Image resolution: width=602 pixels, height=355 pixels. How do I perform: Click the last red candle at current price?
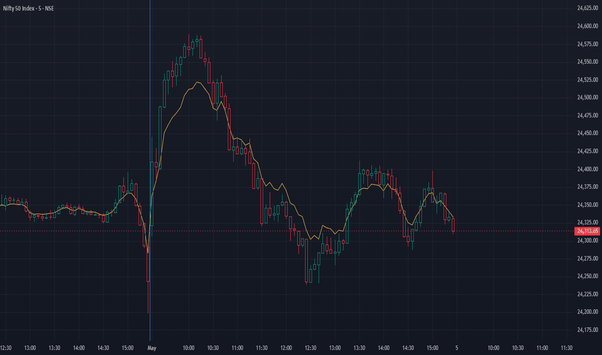coord(453,225)
